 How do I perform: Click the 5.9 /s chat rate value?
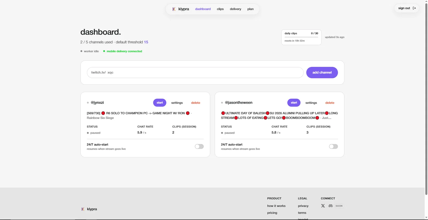coord(142,133)
